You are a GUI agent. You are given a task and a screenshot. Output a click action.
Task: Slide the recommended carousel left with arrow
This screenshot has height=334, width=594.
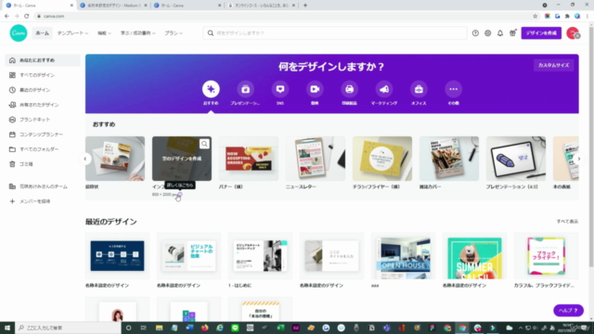pyautogui.click(x=85, y=159)
